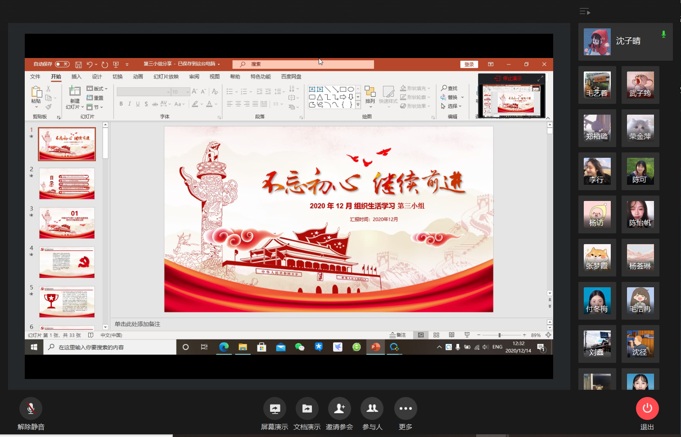This screenshot has width=681, height=437.
Task: Expand the 版式 layout dropdown
Action: pyautogui.click(x=98, y=89)
